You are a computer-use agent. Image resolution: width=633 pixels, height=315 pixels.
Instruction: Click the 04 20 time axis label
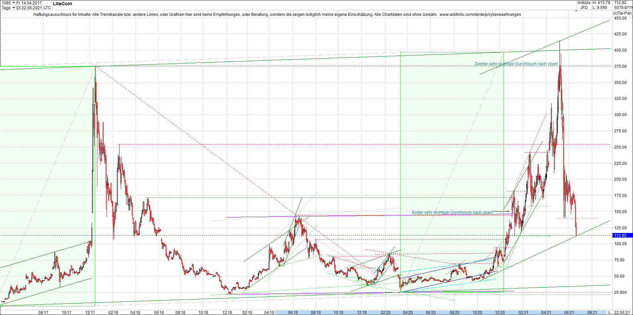(408, 312)
